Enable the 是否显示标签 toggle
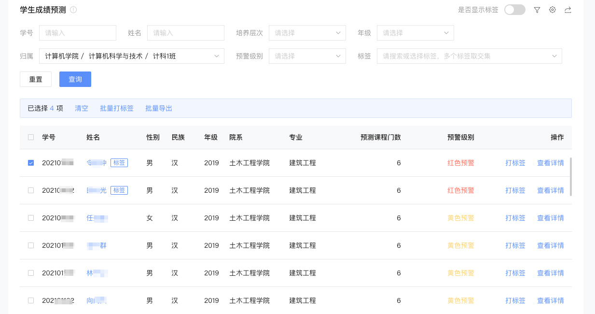Screen dimensions: 595x314 [514, 9]
